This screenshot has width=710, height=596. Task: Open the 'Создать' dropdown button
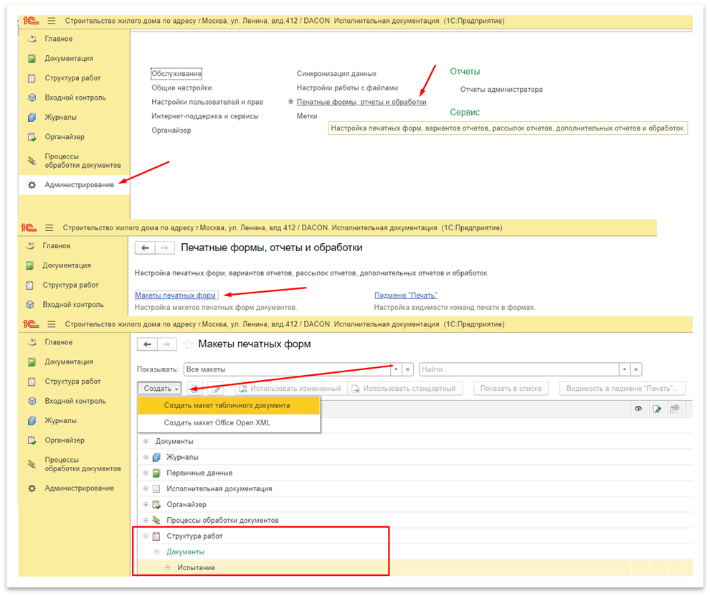160,388
